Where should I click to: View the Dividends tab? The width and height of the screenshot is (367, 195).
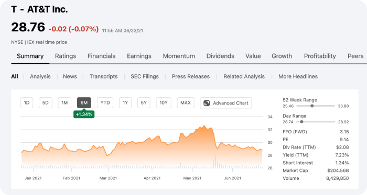click(x=221, y=56)
